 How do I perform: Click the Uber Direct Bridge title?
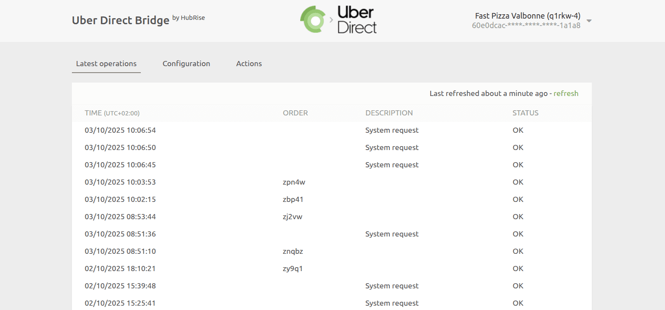[x=120, y=20]
